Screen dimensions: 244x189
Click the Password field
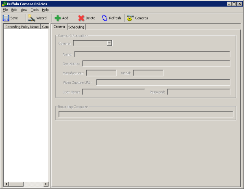[x=199, y=92]
